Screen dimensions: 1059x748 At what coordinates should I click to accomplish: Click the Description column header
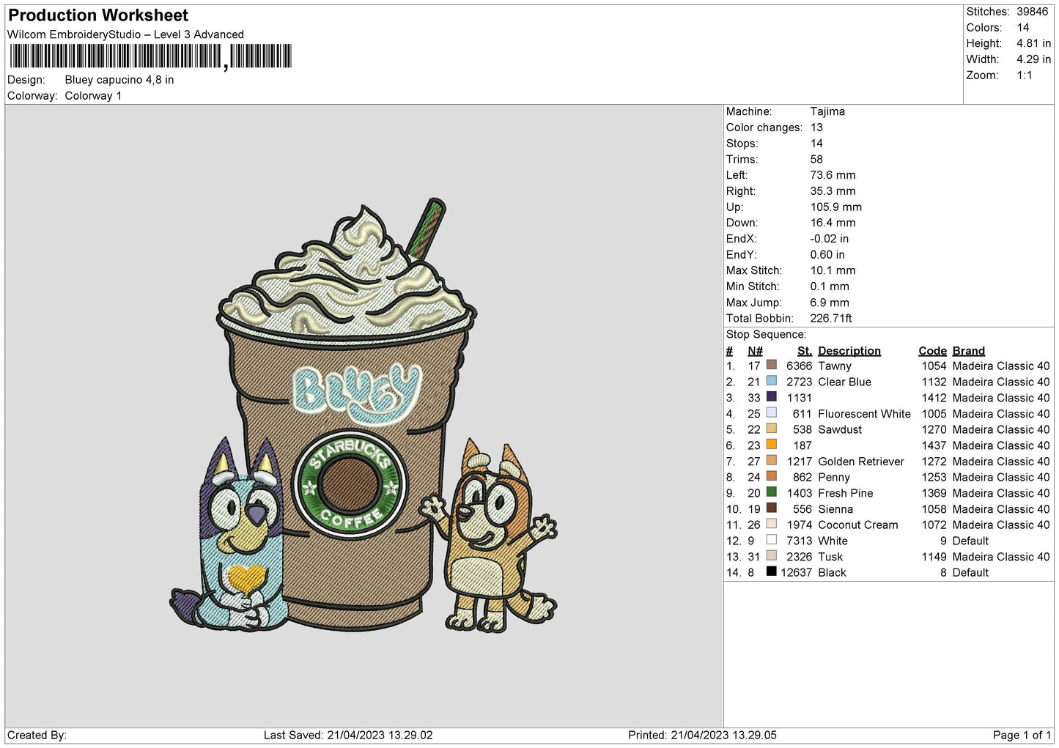tap(849, 351)
